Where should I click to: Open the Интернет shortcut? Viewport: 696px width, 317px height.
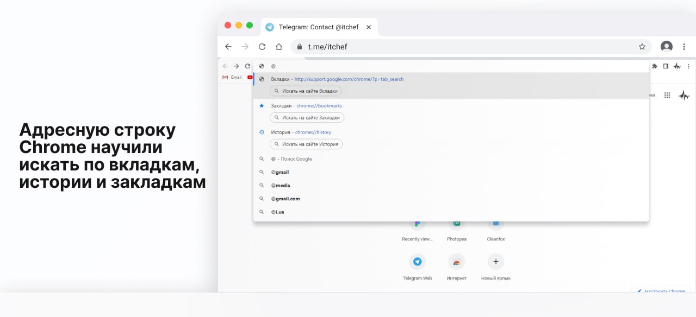(457, 267)
